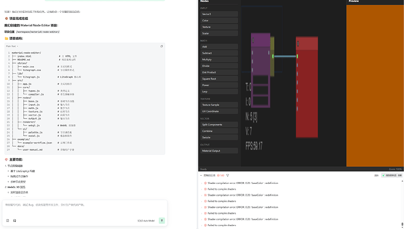
Task: Open the Plain Text language dropdown
Action: click(x=12, y=46)
